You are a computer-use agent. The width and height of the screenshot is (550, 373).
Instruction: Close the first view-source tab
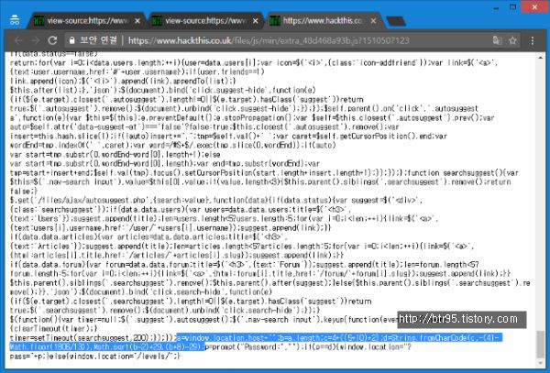[x=137, y=21]
